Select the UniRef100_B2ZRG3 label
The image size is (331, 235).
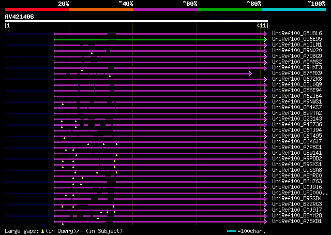point(297,204)
